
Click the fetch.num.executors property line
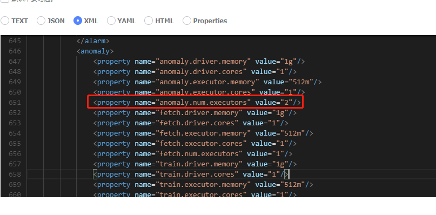(193, 154)
